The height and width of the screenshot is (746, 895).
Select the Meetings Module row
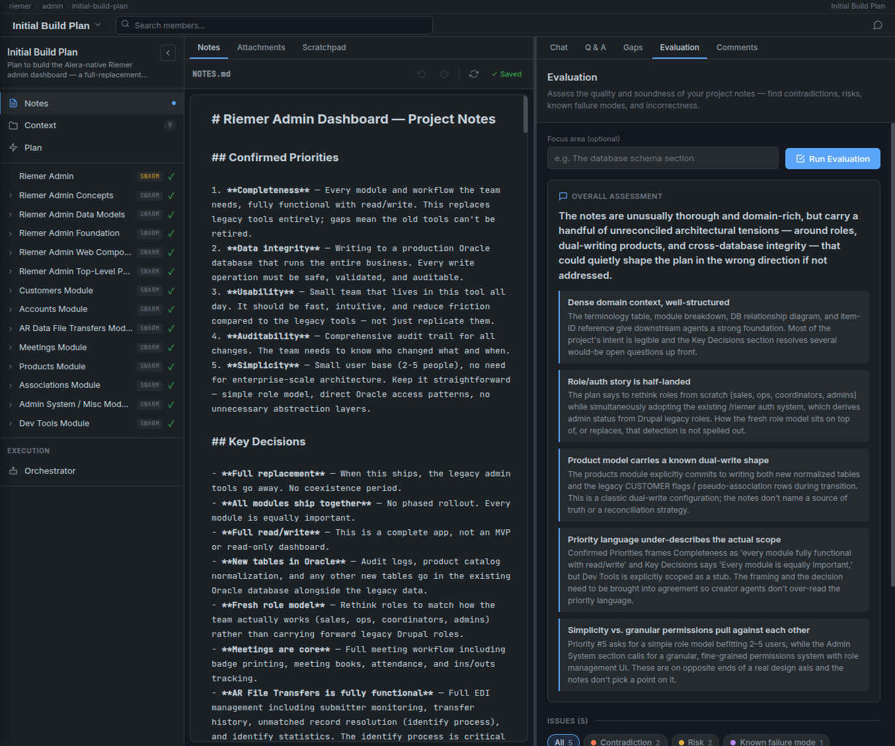[x=92, y=348]
